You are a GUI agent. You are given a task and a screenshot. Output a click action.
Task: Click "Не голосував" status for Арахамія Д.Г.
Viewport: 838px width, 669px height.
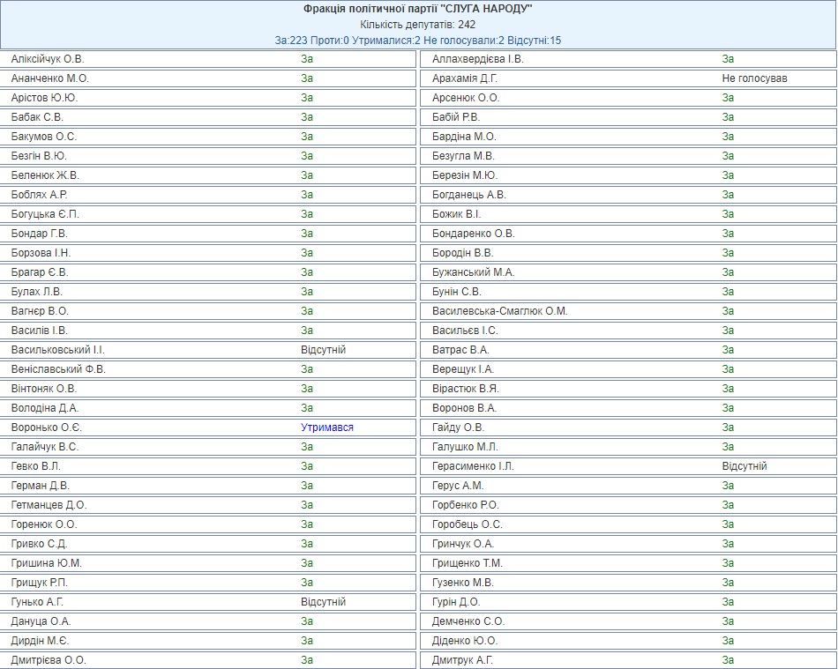[754, 78]
